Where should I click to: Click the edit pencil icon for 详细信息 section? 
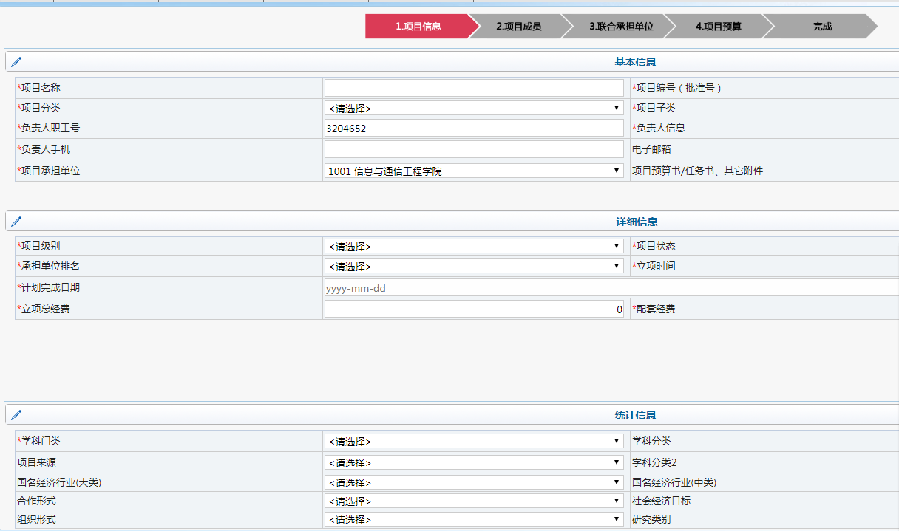point(16,220)
